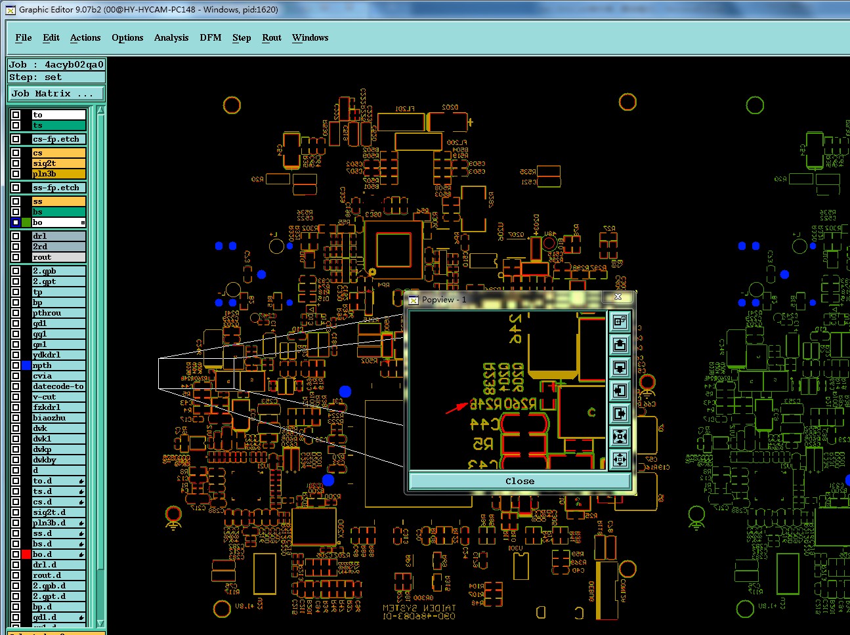Pan Popview right with the right-arrow icon
850x635 pixels.
click(x=620, y=413)
